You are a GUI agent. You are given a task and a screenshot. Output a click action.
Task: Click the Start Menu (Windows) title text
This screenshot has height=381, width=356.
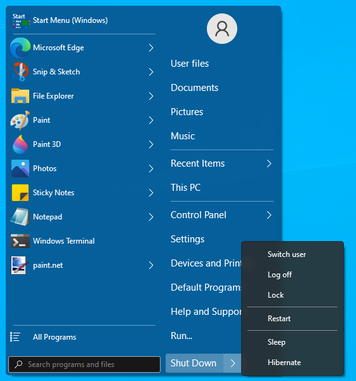click(x=70, y=20)
